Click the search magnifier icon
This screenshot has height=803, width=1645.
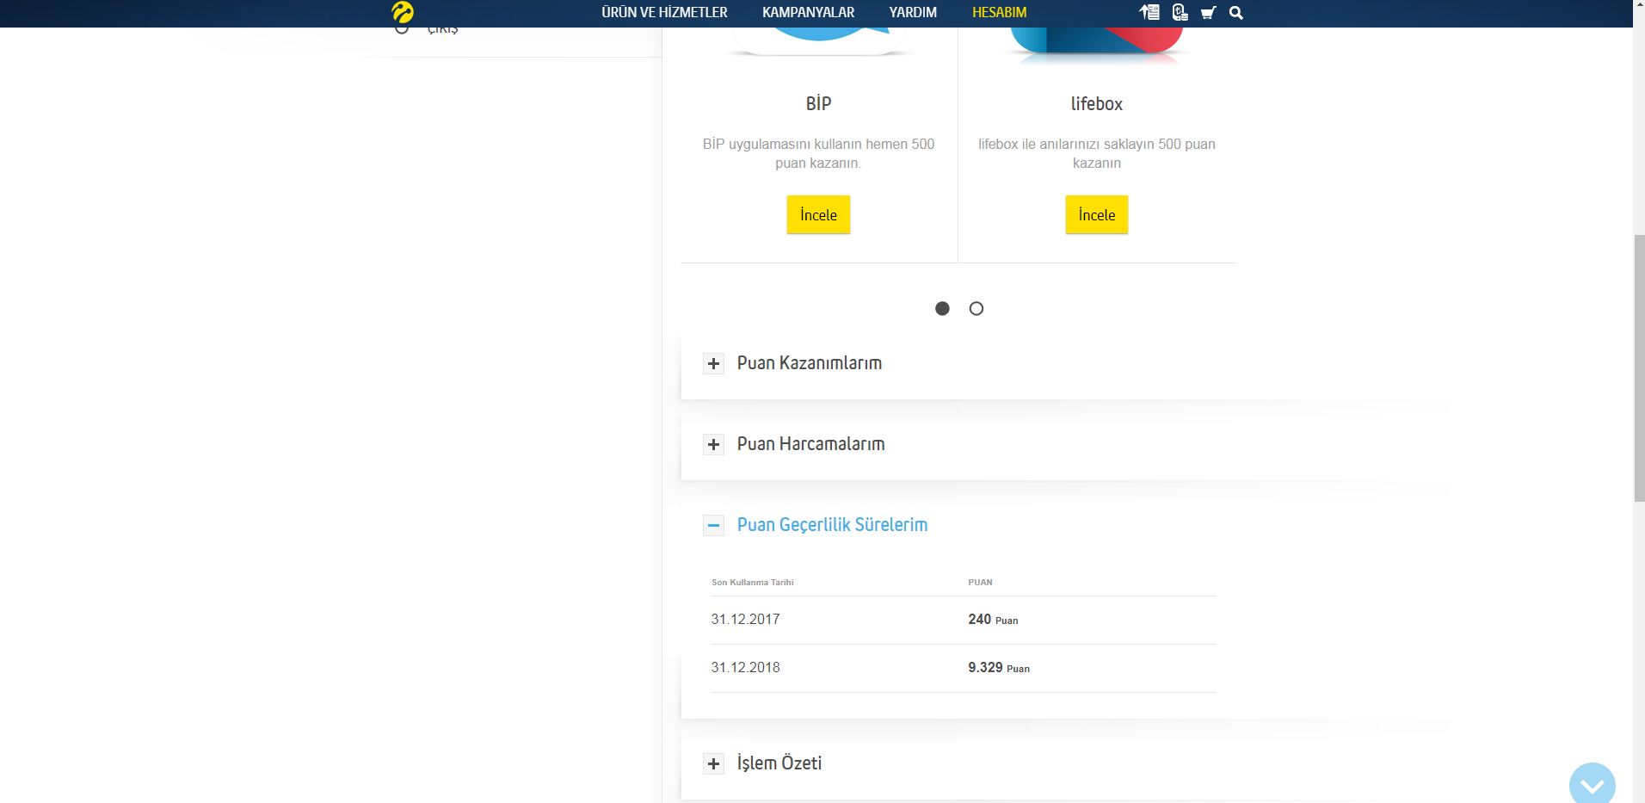coord(1236,13)
